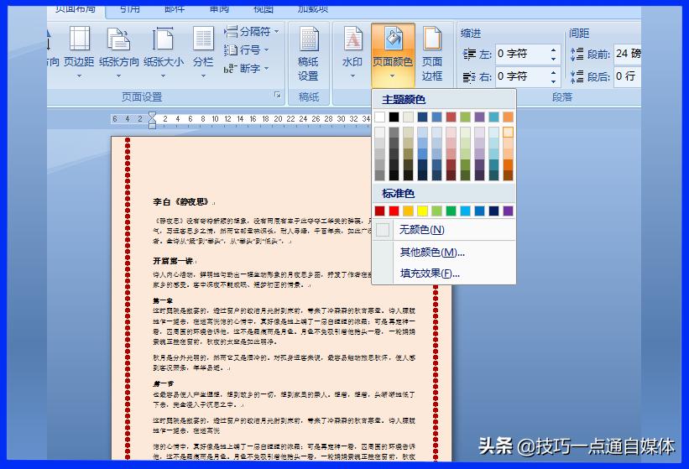Viewport: 689px width, 469px height.
Task: Open the 页边距 margins gallery
Action: coord(79,52)
